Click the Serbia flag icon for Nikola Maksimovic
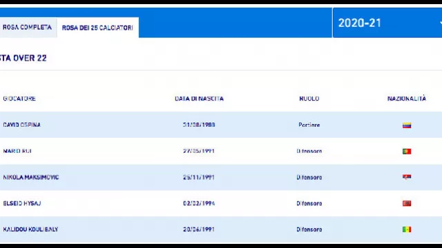The image size is (442, 248). [407, 177]
